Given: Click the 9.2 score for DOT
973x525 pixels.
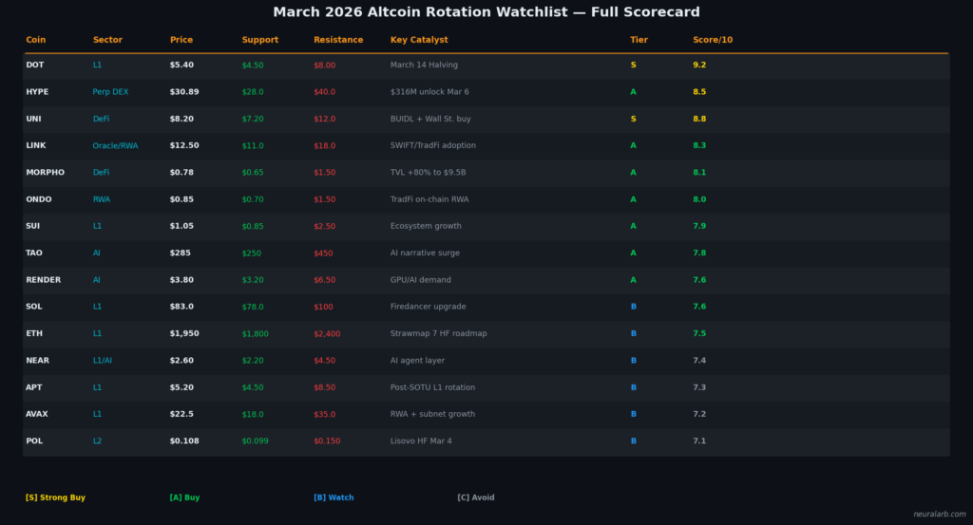Looking at the screenshot, I should tap(699, 65).
